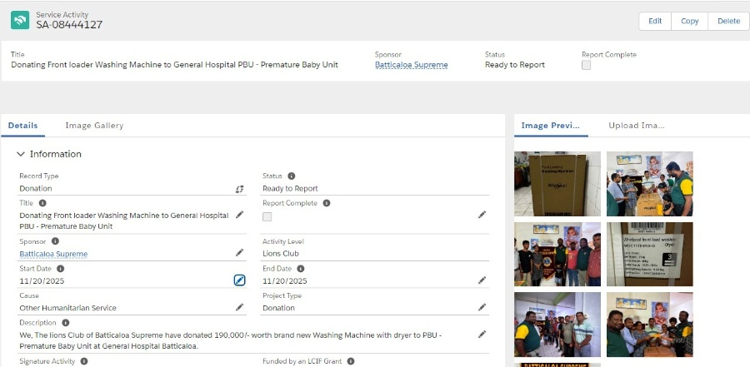Show info tooltip next to Status label
The width and height of the screenshot is (750, 367).
[x=292, y=176]
